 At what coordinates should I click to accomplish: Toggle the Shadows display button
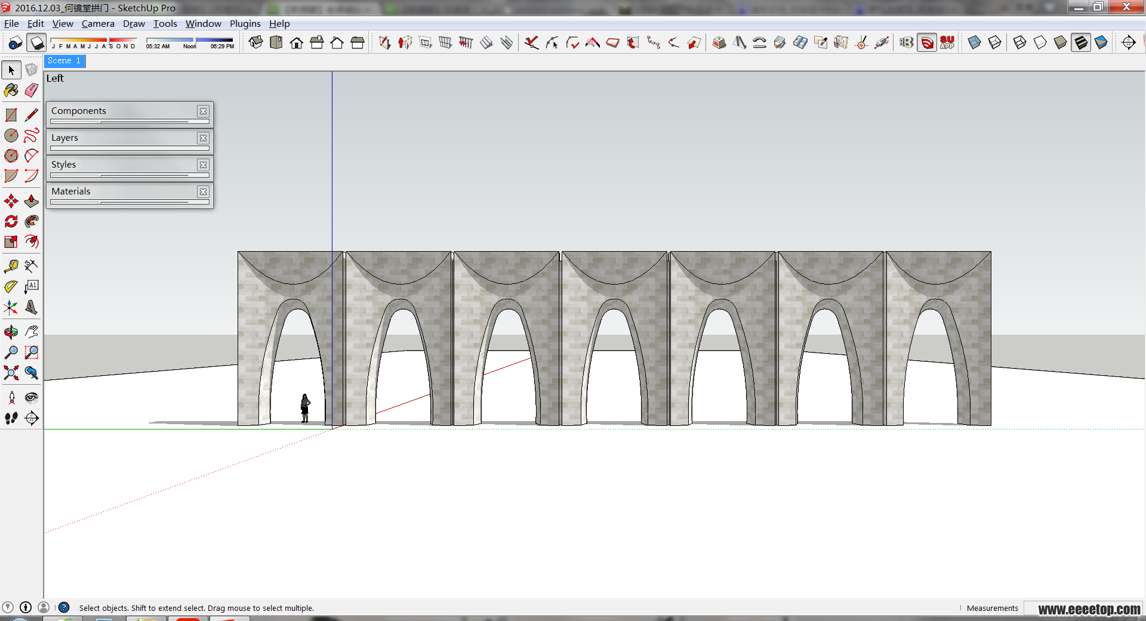coord(37,42)
